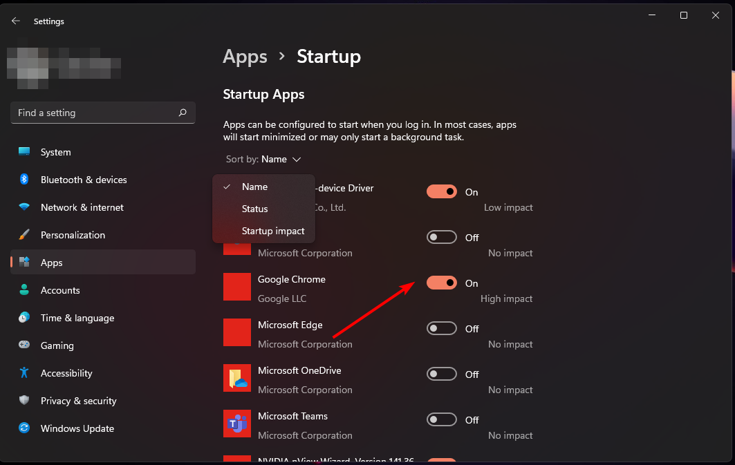Click the Microsoft Teams app name

292,416
